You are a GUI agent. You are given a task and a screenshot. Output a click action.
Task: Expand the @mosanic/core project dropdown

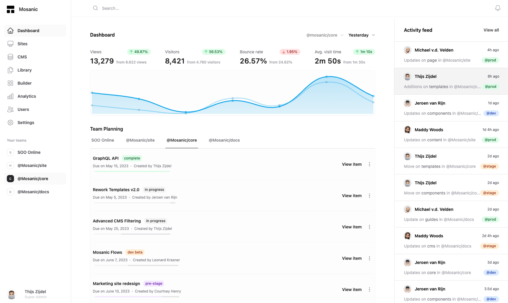pos(325,35)
